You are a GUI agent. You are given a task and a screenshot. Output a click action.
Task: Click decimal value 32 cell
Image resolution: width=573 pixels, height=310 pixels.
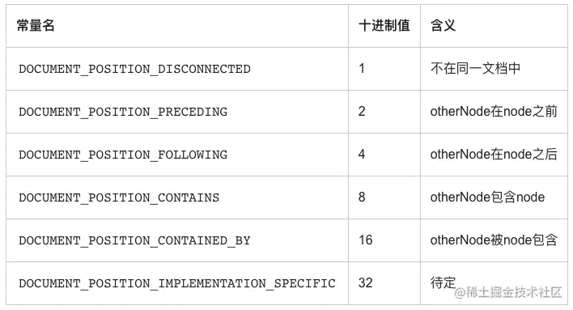tap(384, 283)
